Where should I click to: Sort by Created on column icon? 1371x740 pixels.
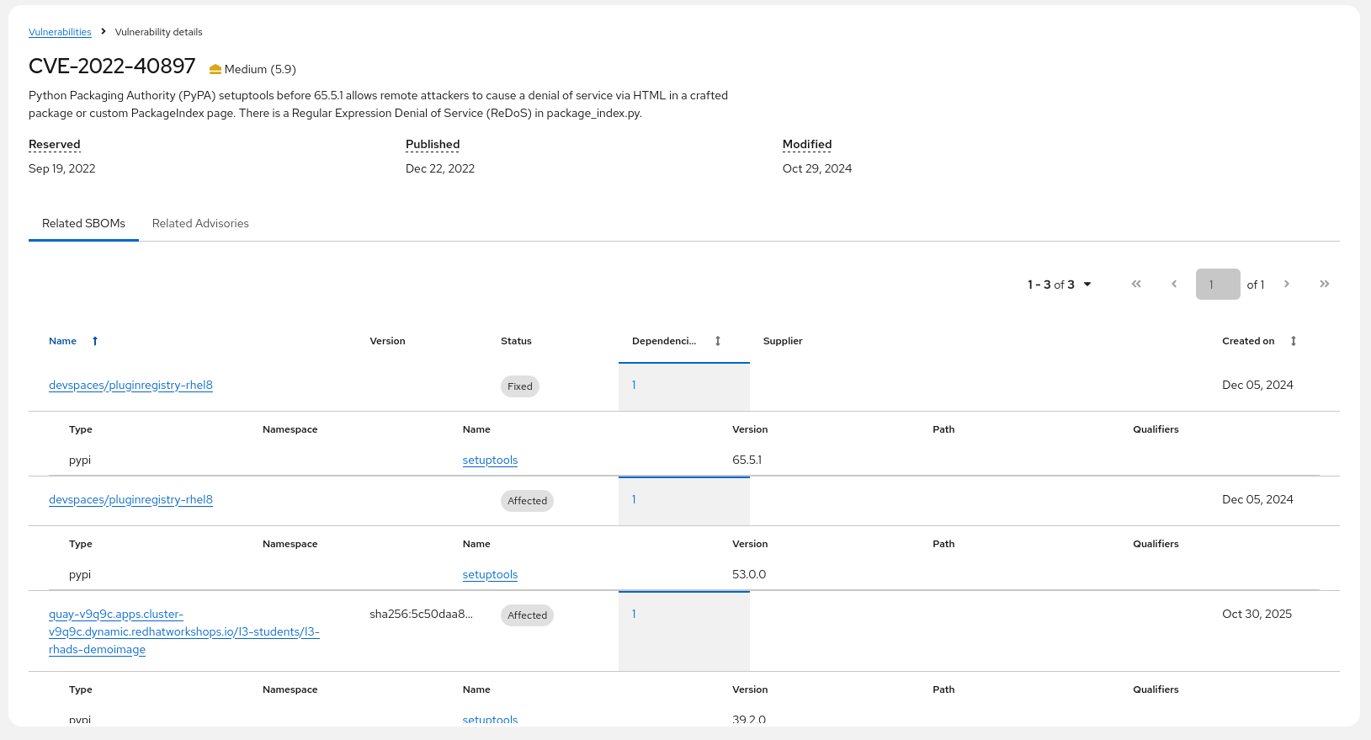1294,341
